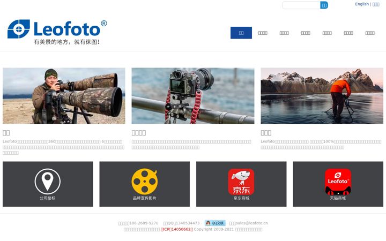
Task: Click the Copyright 2009-2021 footer text
Action: [x=214, y=229]
